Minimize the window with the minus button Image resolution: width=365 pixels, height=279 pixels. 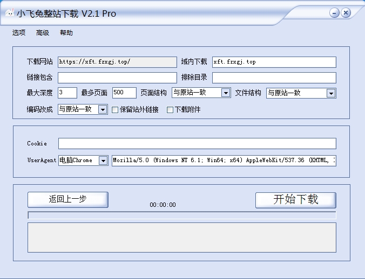[335, 13]
